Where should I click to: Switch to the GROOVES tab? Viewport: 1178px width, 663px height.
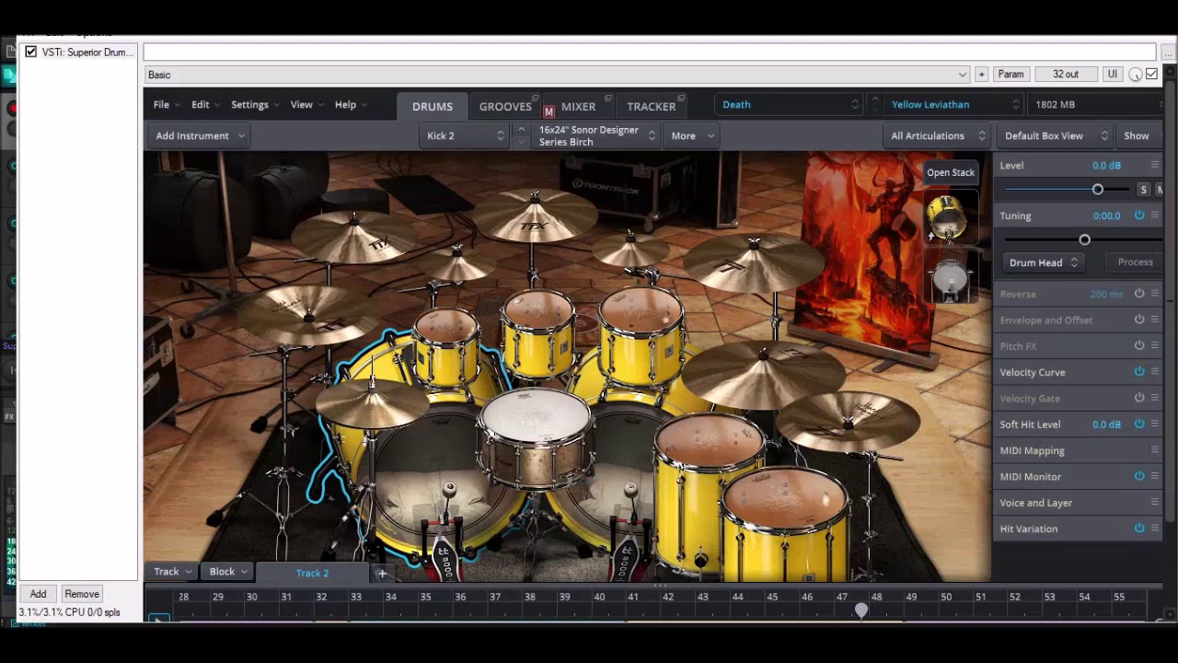tap(505, 106)
